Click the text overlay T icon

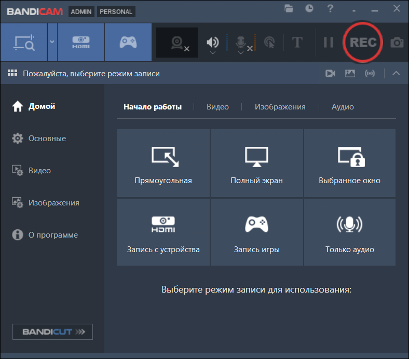coord(297,43)
